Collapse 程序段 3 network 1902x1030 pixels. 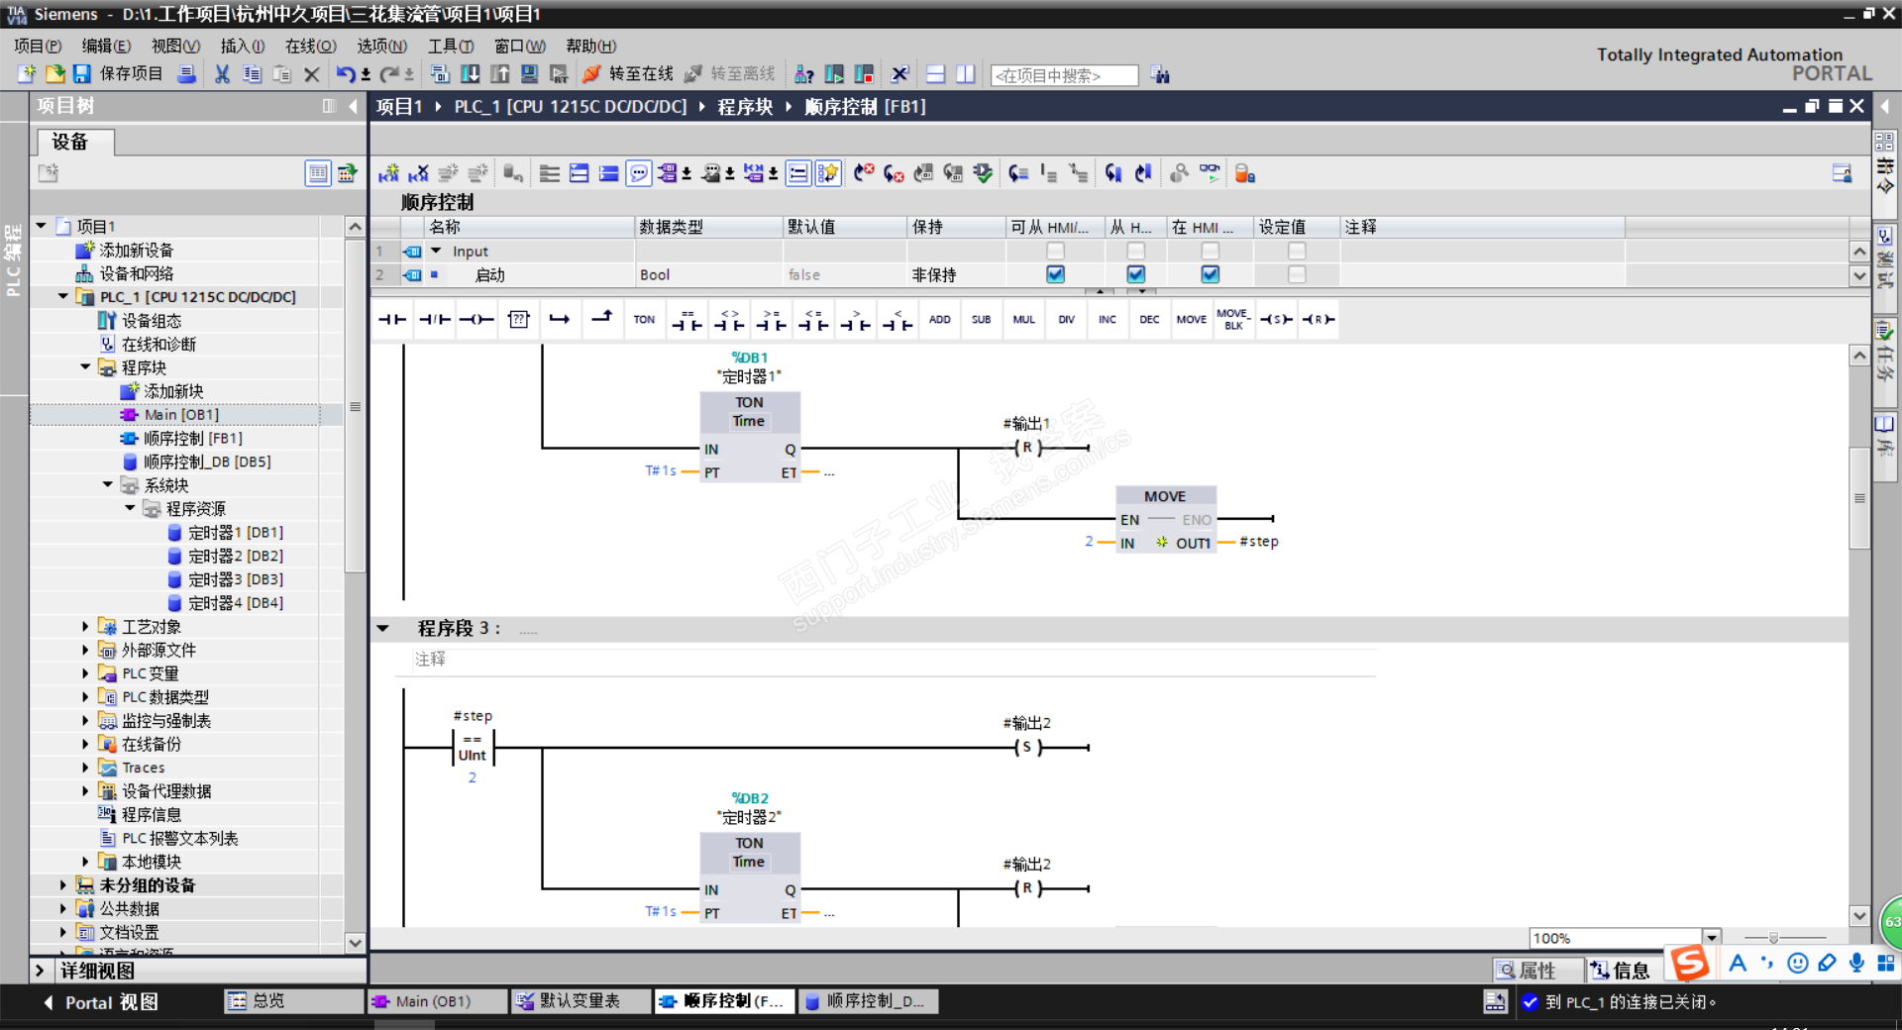click(383, 628)
